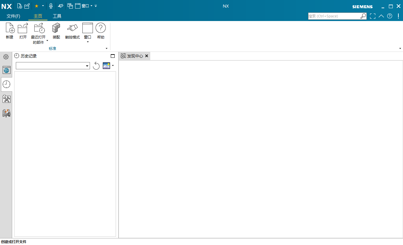Image resolution: width=403 pixels, height=245 pixels.
Task: Switch to the 工具 ribbon tab
Action: pos(57,16)
